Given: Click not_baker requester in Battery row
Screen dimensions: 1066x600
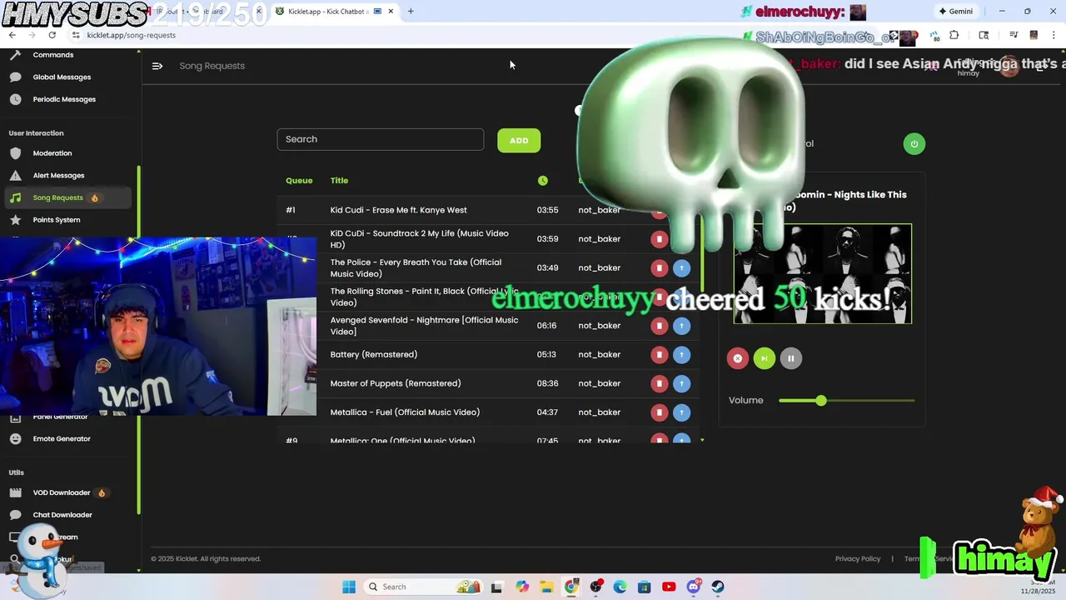Looking at the screenshot, I should [x=599, y=354].
